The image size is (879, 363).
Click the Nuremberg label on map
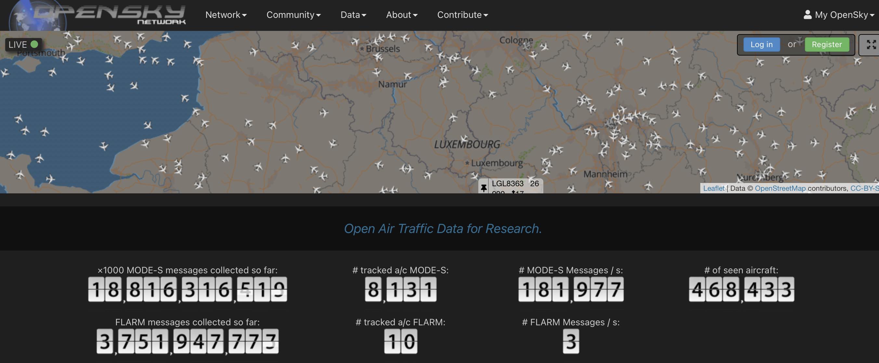point(759,177)
